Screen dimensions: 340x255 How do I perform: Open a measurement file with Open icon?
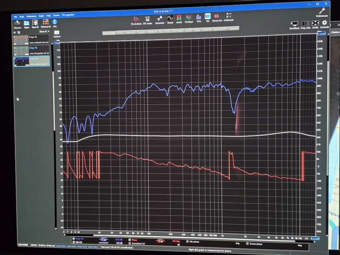pos(26,24)
